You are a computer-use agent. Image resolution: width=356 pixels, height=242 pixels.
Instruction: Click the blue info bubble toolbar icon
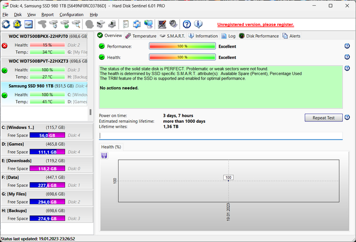click(198, 24)
